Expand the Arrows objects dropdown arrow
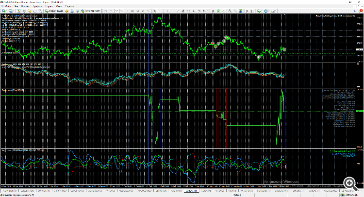Viewport: 364px width, 197px height. (207, 11)
